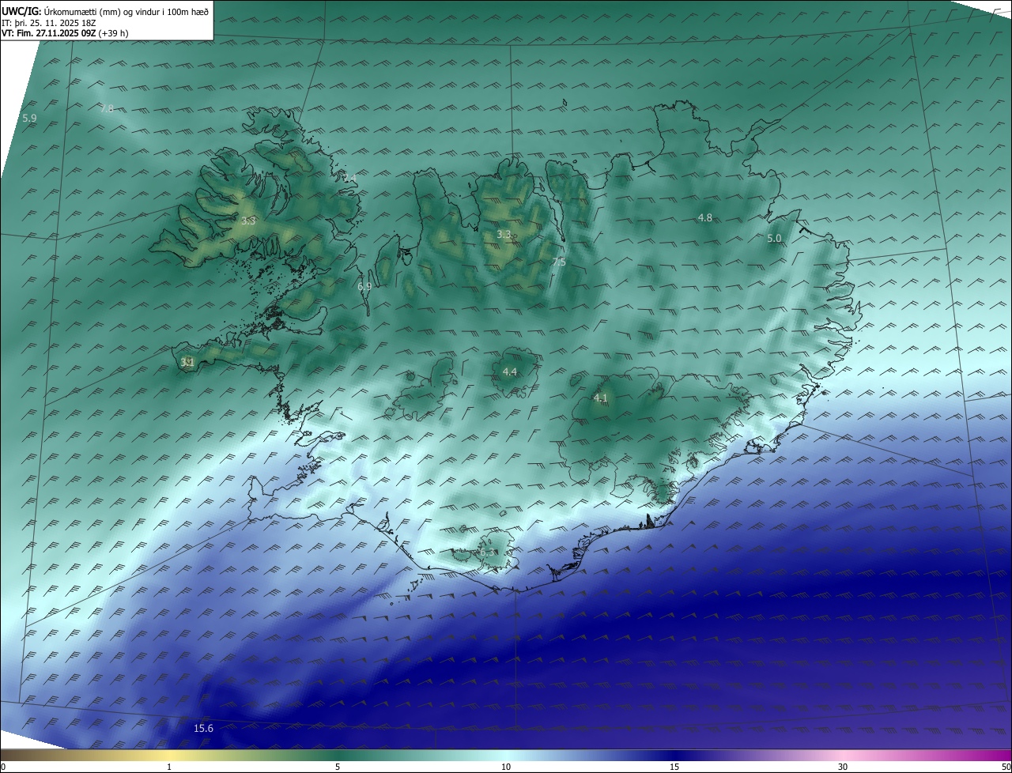The width and height of the screenshot is (1012, 773).
Task: Click the 15.6 value on the map
Action: (203, 728)
